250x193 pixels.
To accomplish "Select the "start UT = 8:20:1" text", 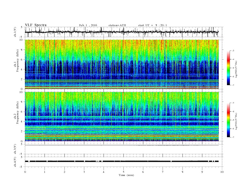I will (152, 25).
